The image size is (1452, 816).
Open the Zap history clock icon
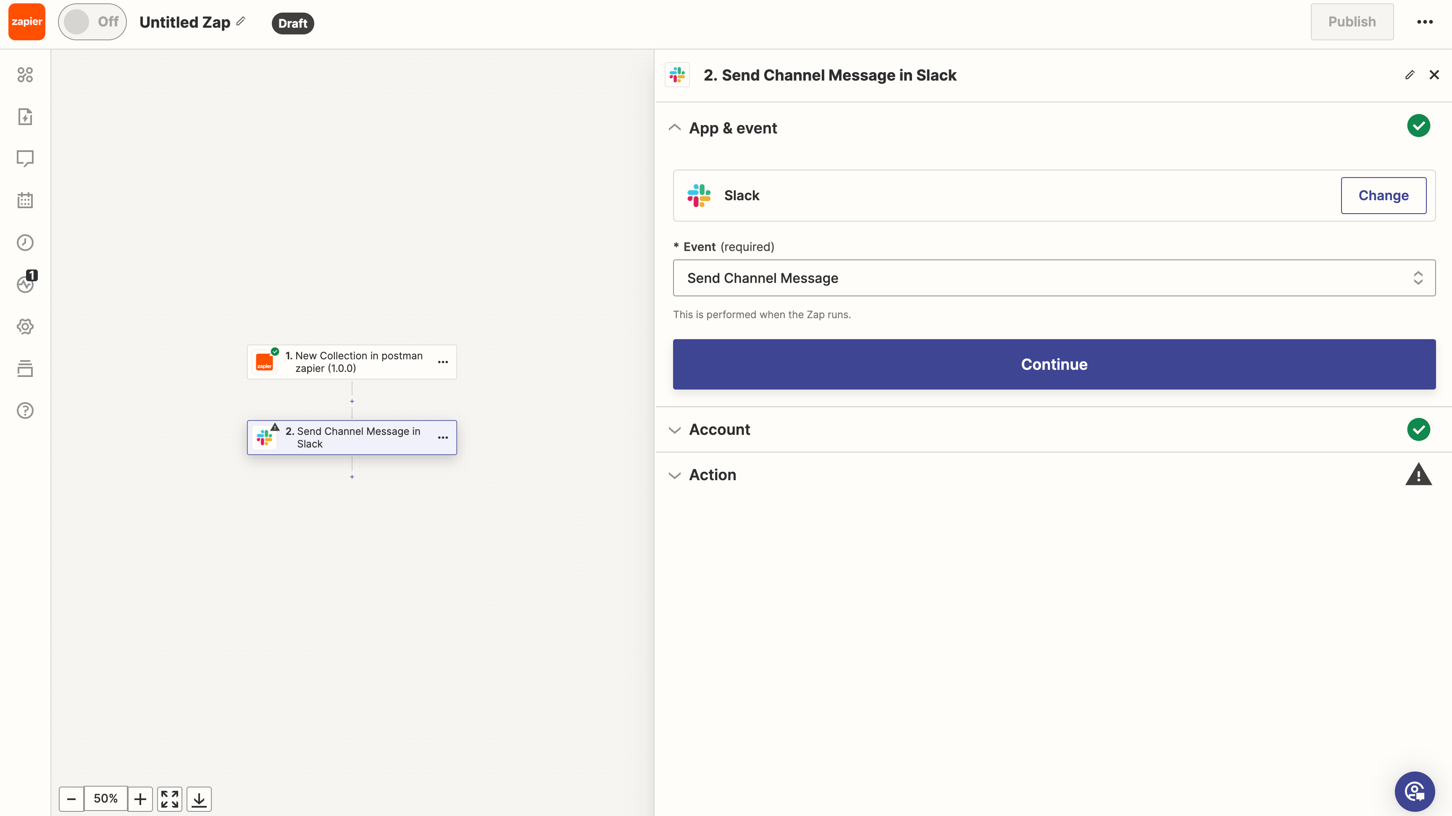point(25,243)
